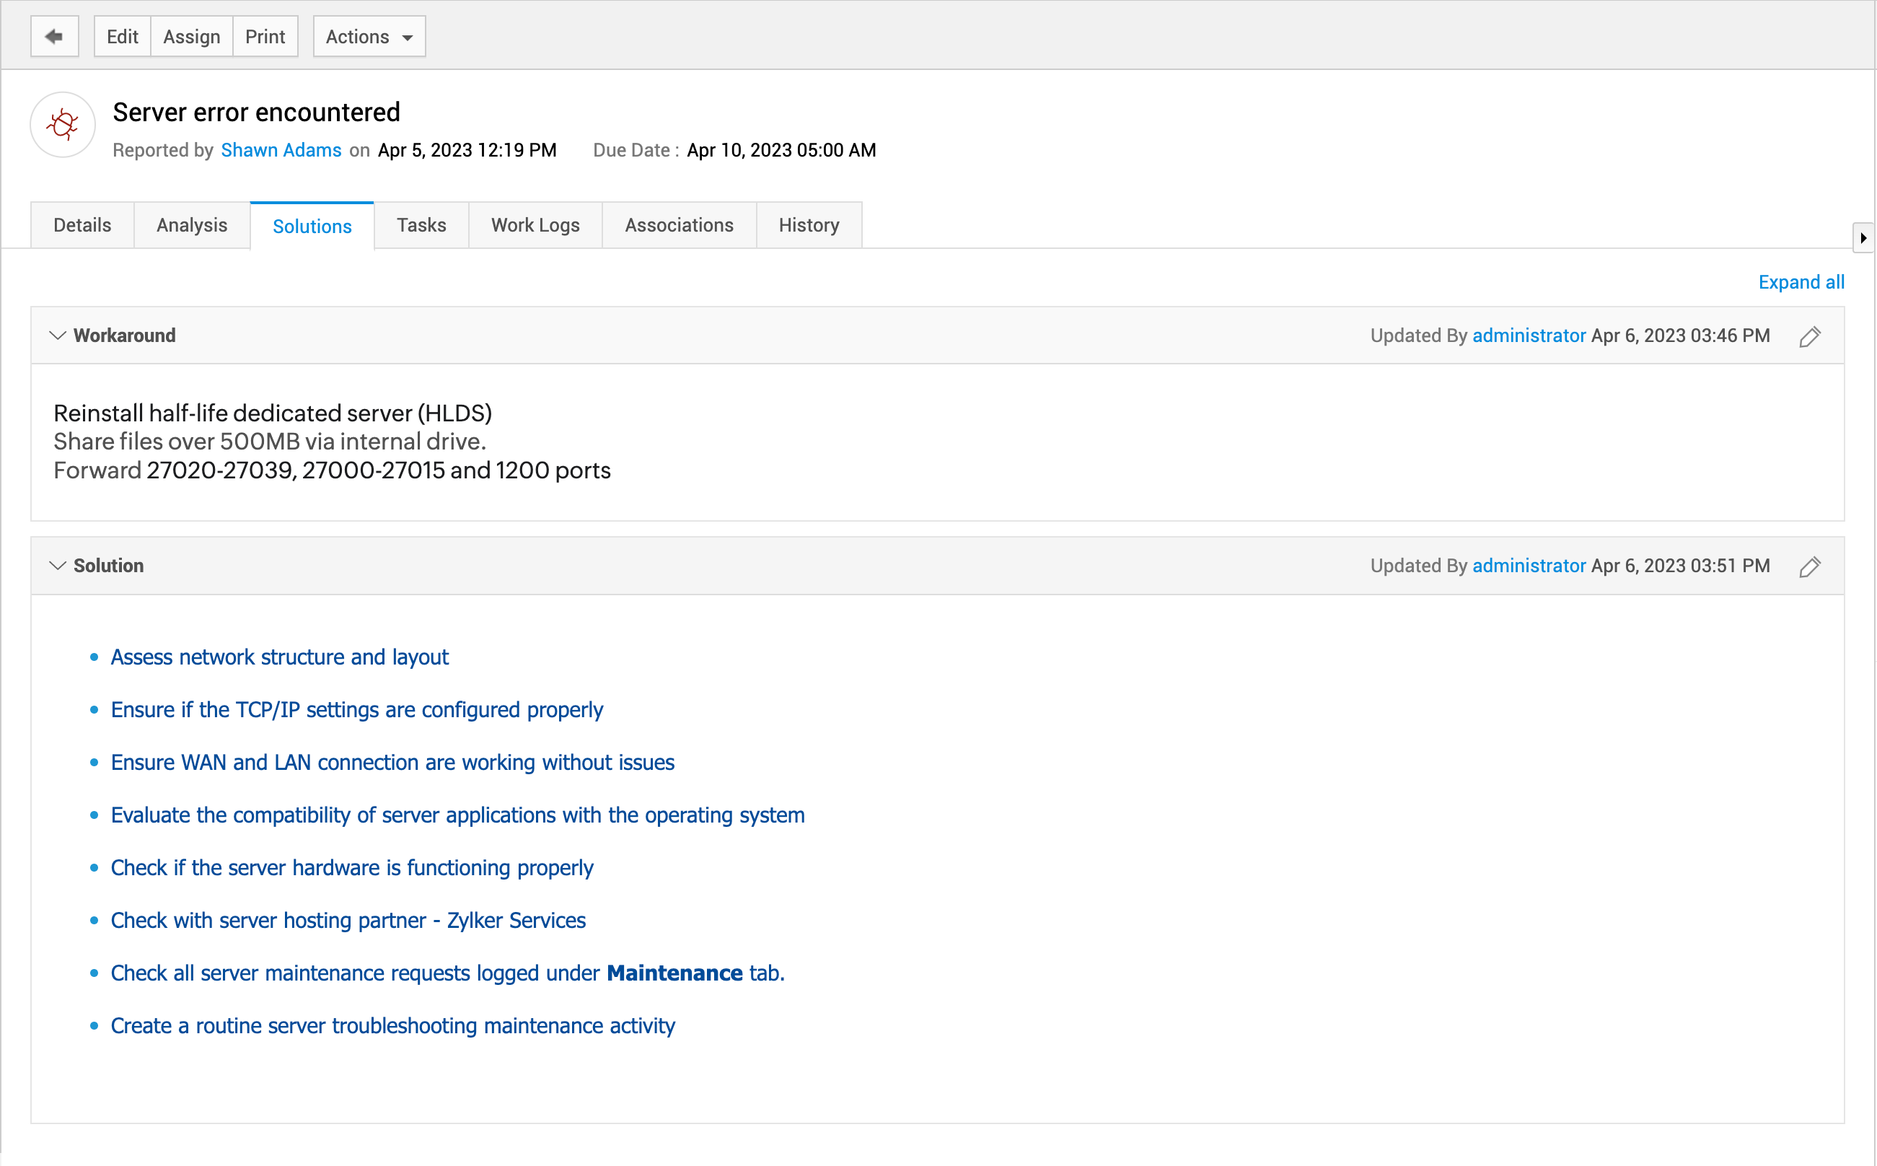View the History tab
This screenshot has height=1166, width=1877.
click(808, 225)
